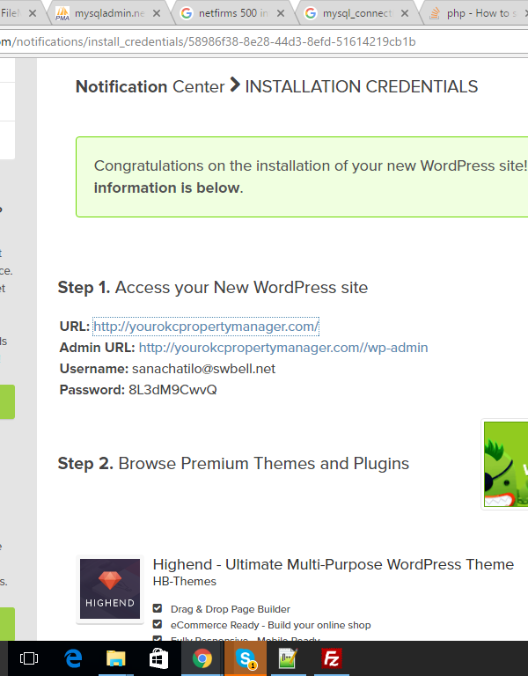Switch to Skype in the taskbar
This screenshot has width=528, height=676.
[245, 658]
